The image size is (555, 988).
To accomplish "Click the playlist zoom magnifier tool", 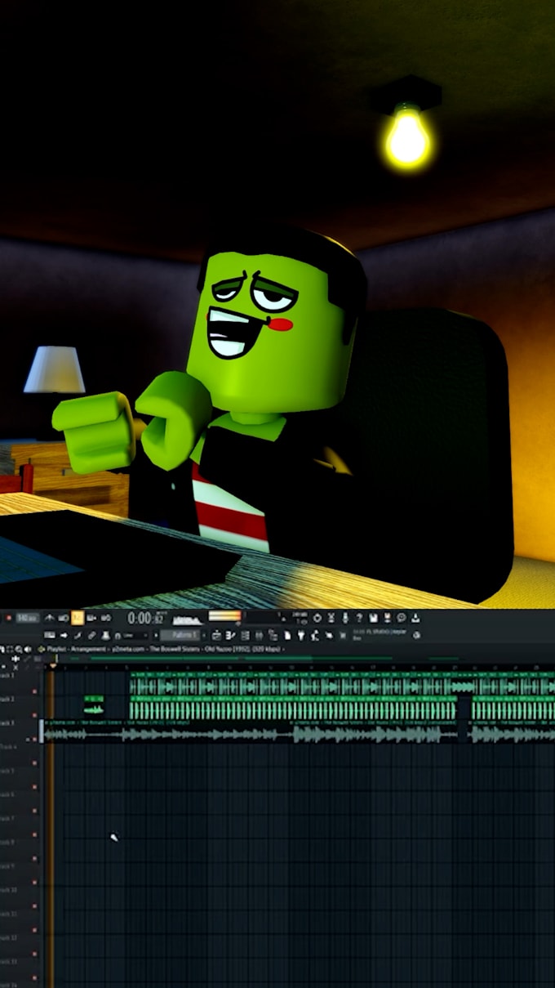I will [19, 649].
